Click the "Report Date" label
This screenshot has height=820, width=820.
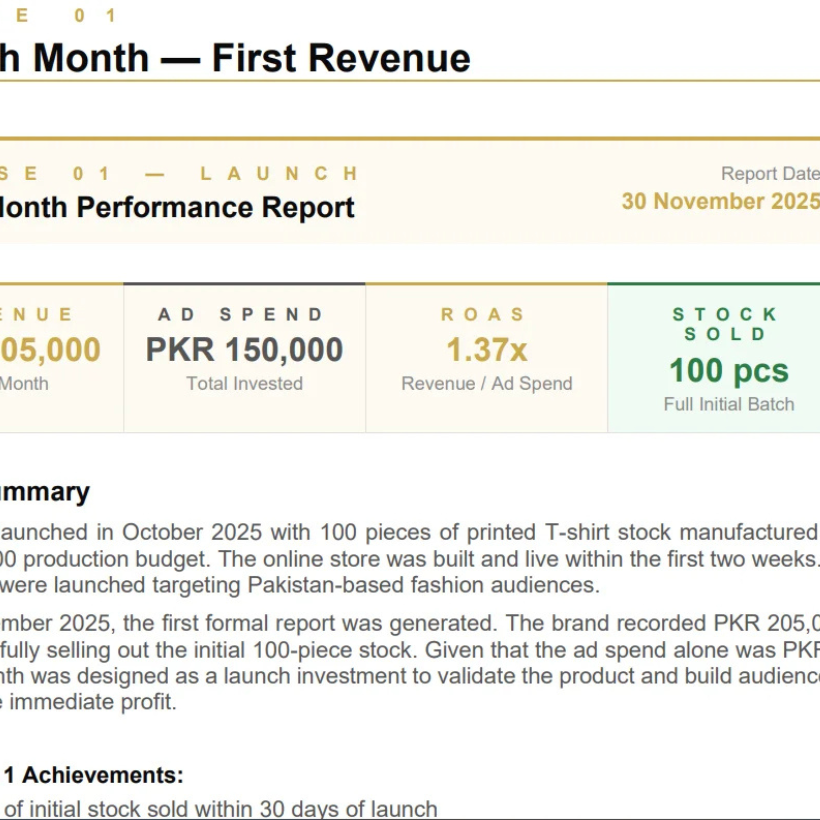point(770,173)
